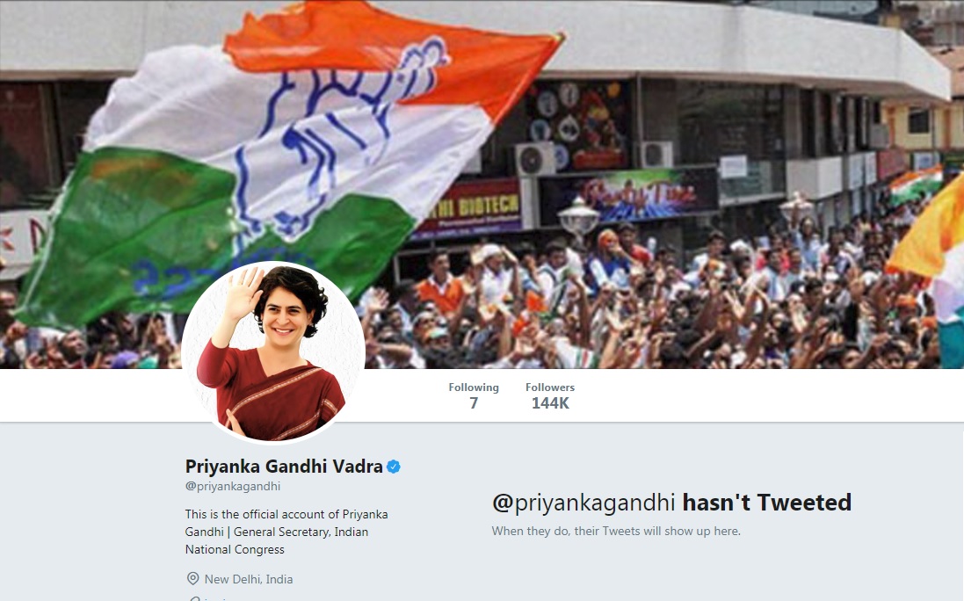964x601 pixels.
Task: Click the New Delhi, India location text
Action: (249, 579)
